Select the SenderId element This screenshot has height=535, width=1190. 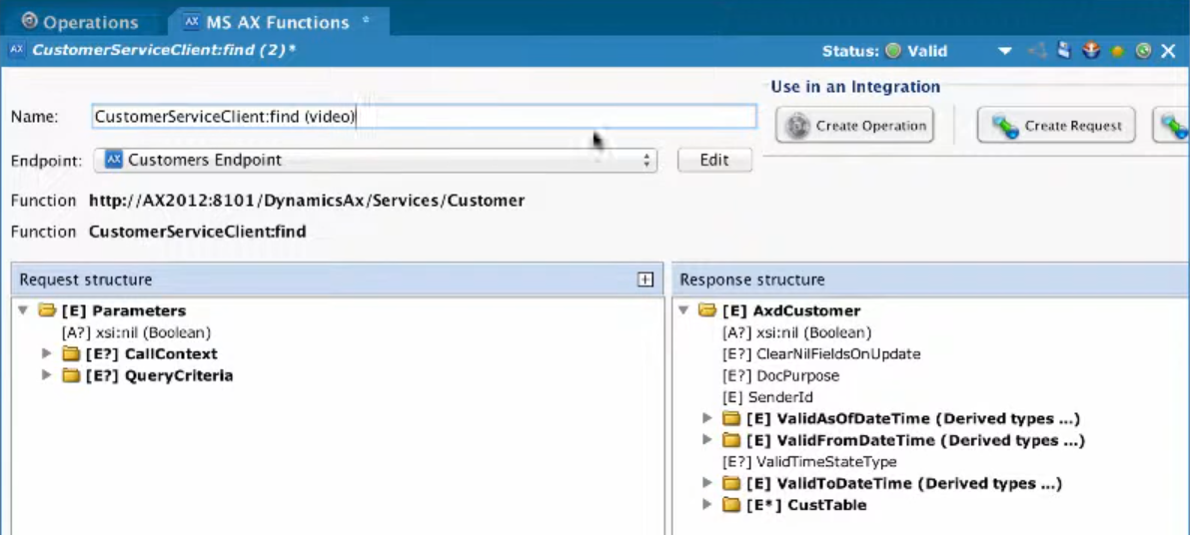click(768, 397)
